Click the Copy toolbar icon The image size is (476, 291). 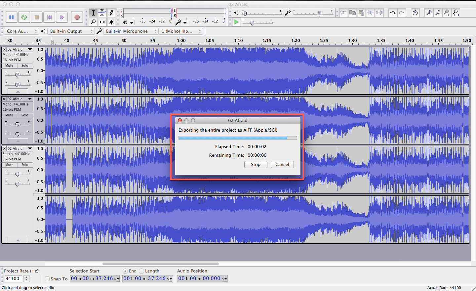tap(352, 13)
